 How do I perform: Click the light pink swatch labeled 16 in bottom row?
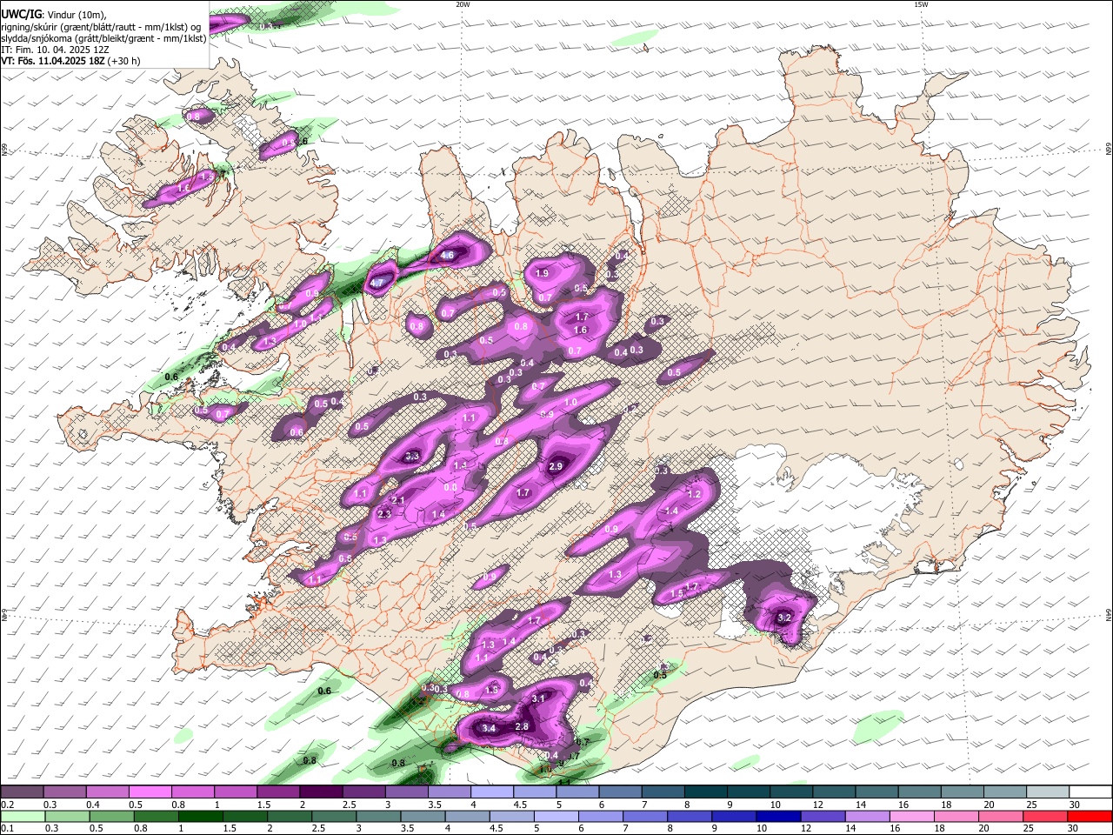(911, 817)
